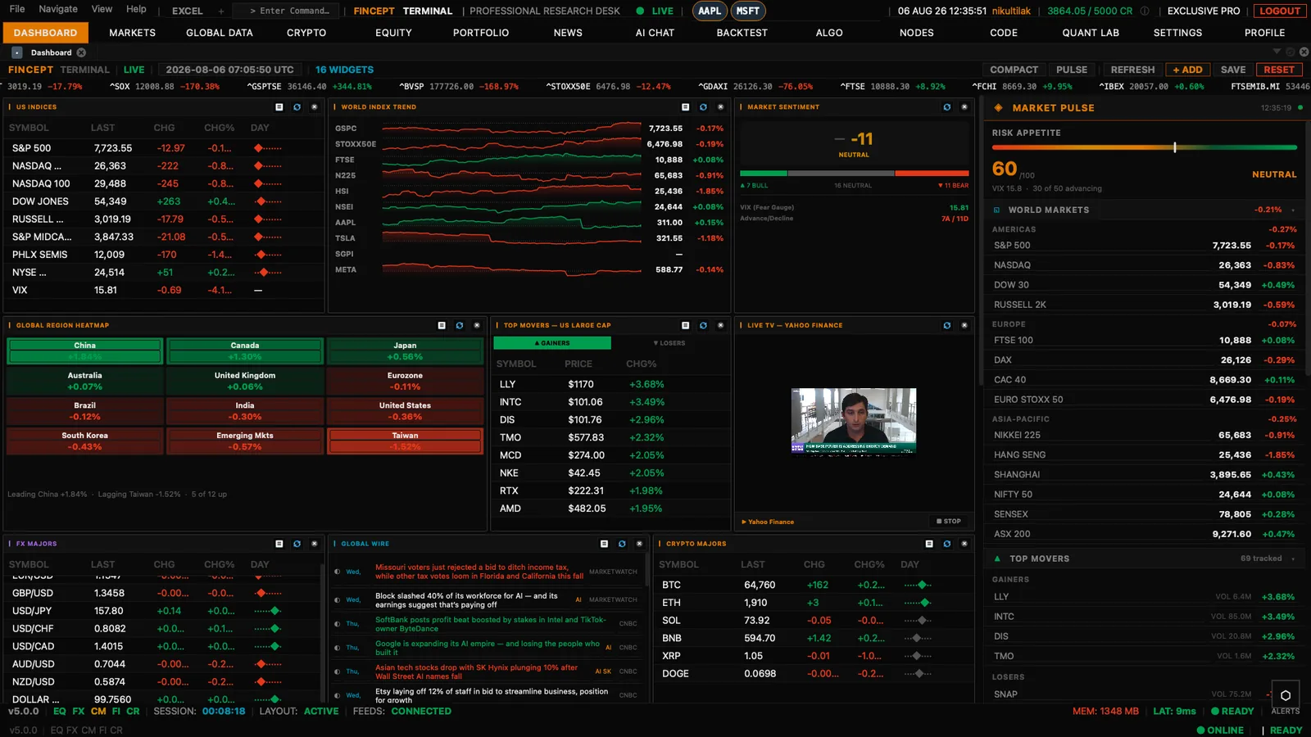Remove the World Index Trend widget
This screenshot has height=737, width=1311.
click(x=721, y=107)
